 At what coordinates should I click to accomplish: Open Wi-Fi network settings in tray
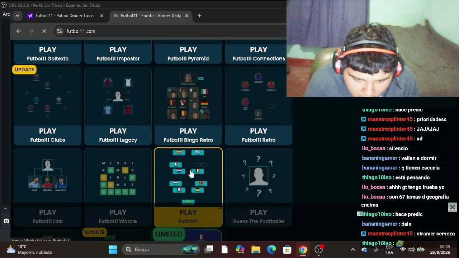[403, 250]
